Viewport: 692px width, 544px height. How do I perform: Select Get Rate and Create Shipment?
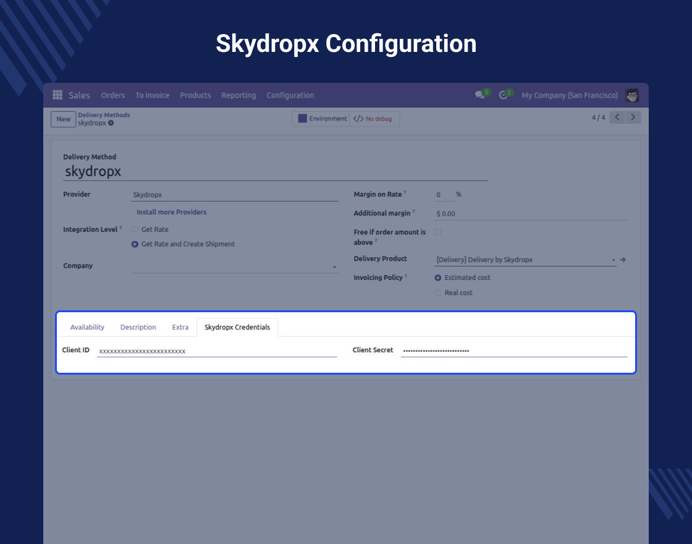click(135, 244)
